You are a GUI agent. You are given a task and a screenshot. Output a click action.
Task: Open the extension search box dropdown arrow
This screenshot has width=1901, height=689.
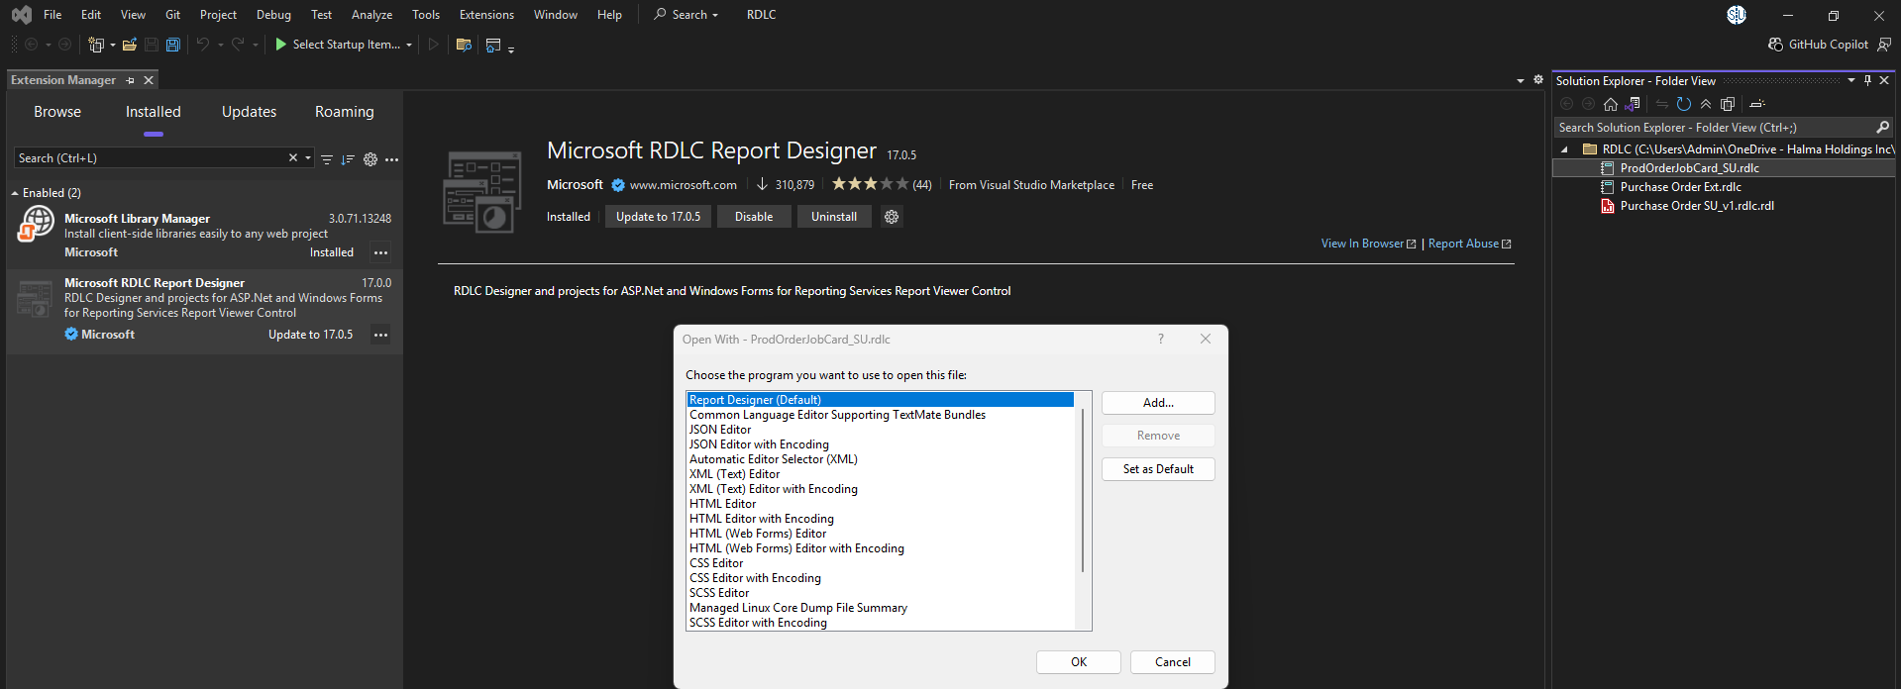(x=308, y=158)
